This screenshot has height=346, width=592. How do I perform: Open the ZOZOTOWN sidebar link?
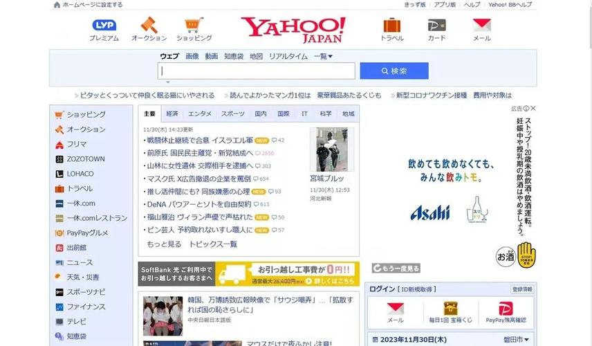click(85, 159)
